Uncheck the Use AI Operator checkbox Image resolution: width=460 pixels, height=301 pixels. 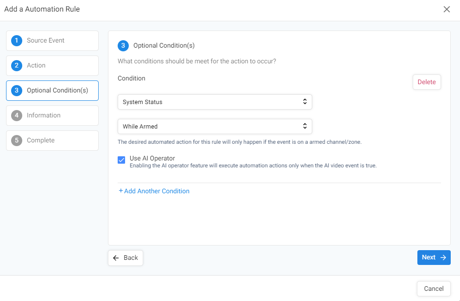(121, 160)
